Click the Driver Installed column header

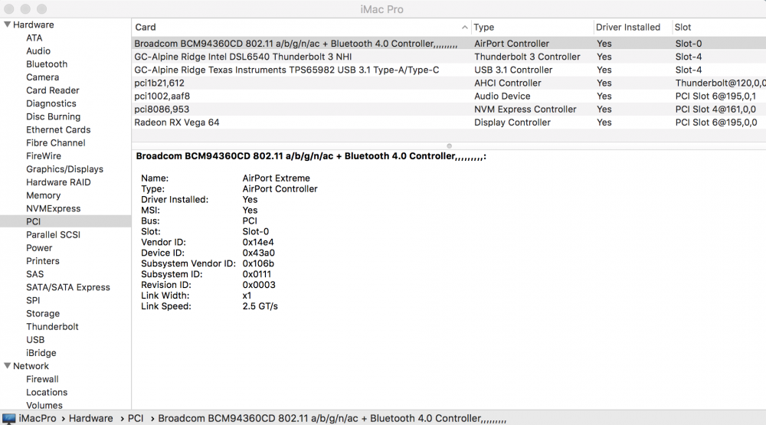tap(628, 28)
